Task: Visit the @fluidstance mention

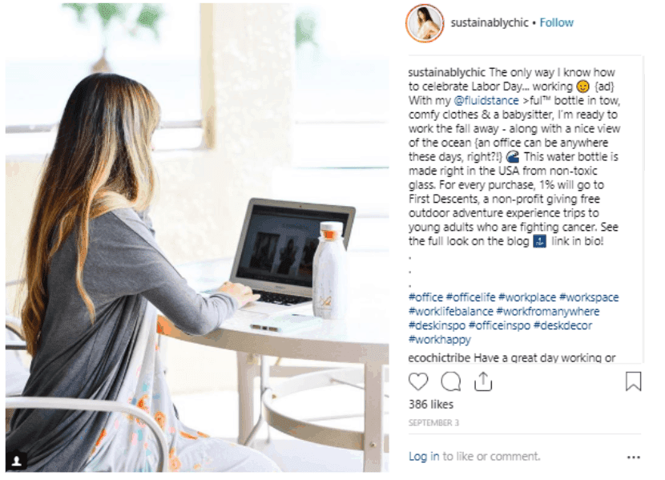Action: pyautogui.click(x=486, y=100)
